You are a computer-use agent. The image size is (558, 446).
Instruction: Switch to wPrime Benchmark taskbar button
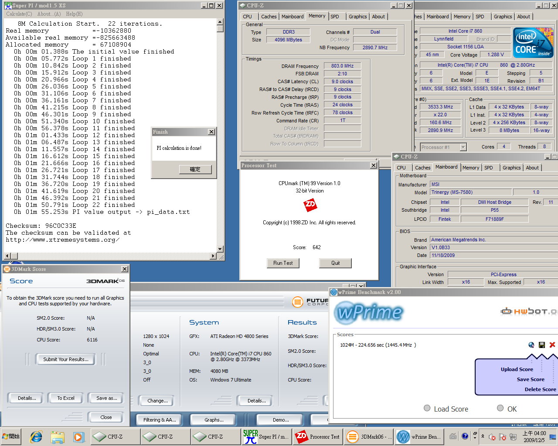[x=419, y=436]
